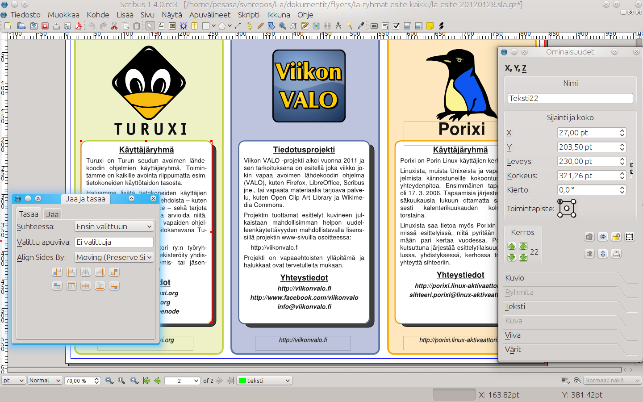The height and width of the screenshot is (402, 643).
Task: Open the Align Sides By dropdown
Action: 114,257
